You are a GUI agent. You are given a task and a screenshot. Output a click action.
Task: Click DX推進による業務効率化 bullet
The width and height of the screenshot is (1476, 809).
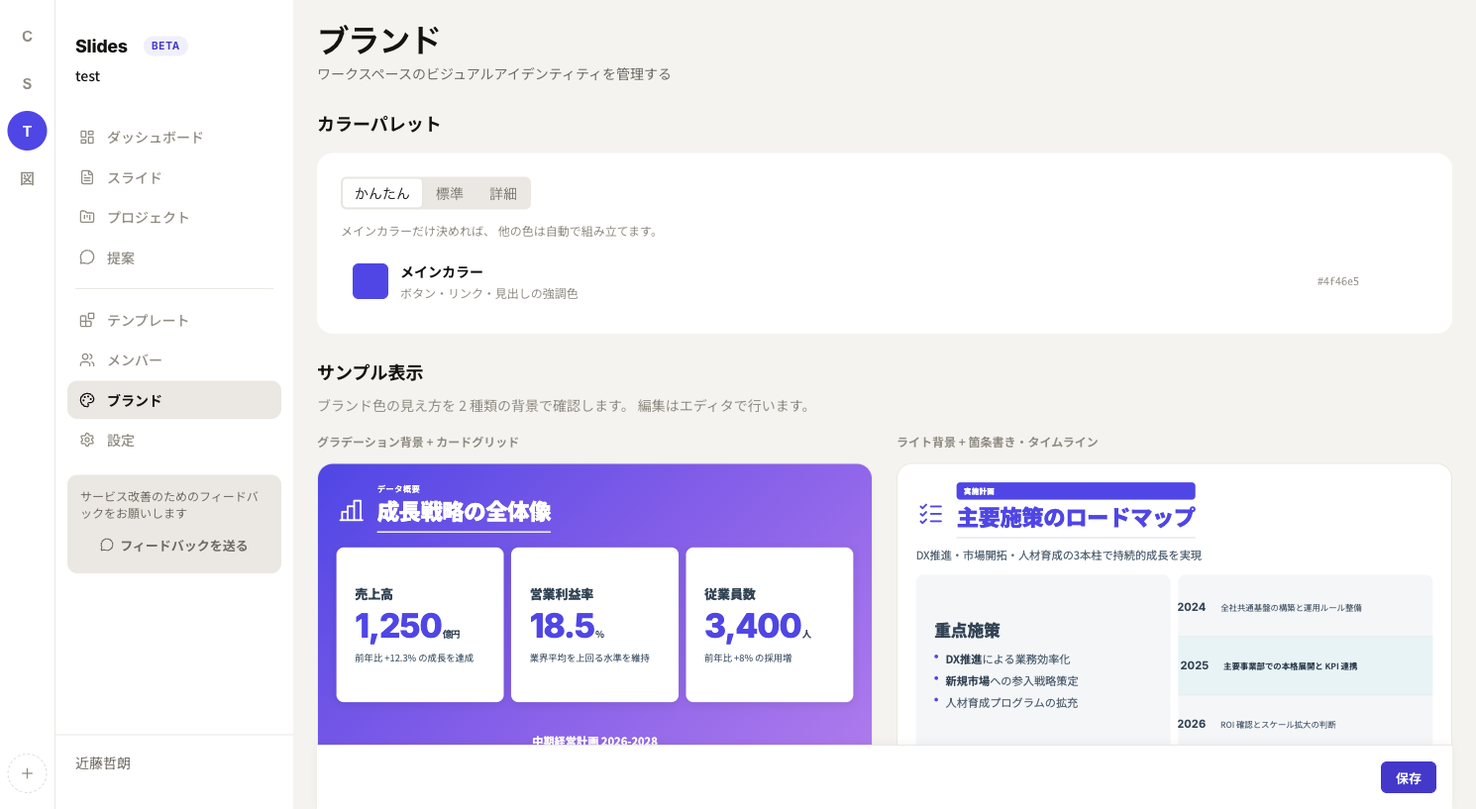click(x=1007, y=659)
